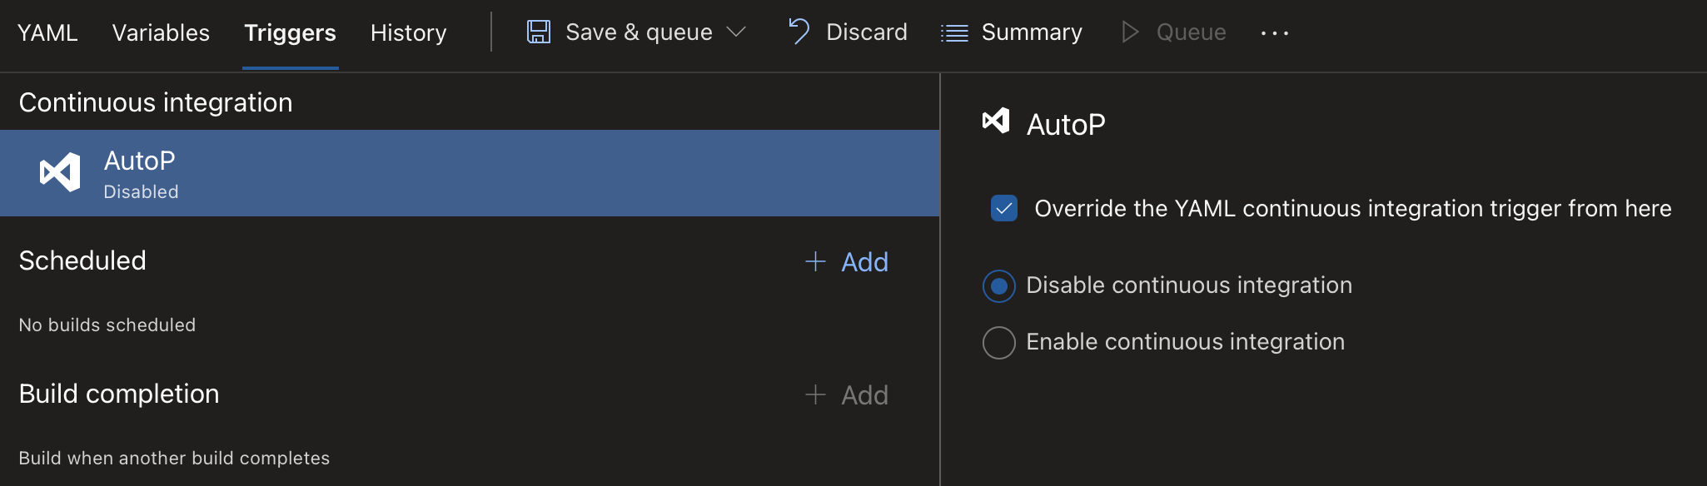Toggle Override the YAML continuous integration trigger checkbox
1707x486 pixels.
pos(1004,208)
